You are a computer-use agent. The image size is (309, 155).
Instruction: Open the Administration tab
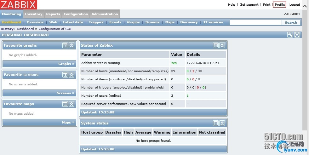[105, 14]
